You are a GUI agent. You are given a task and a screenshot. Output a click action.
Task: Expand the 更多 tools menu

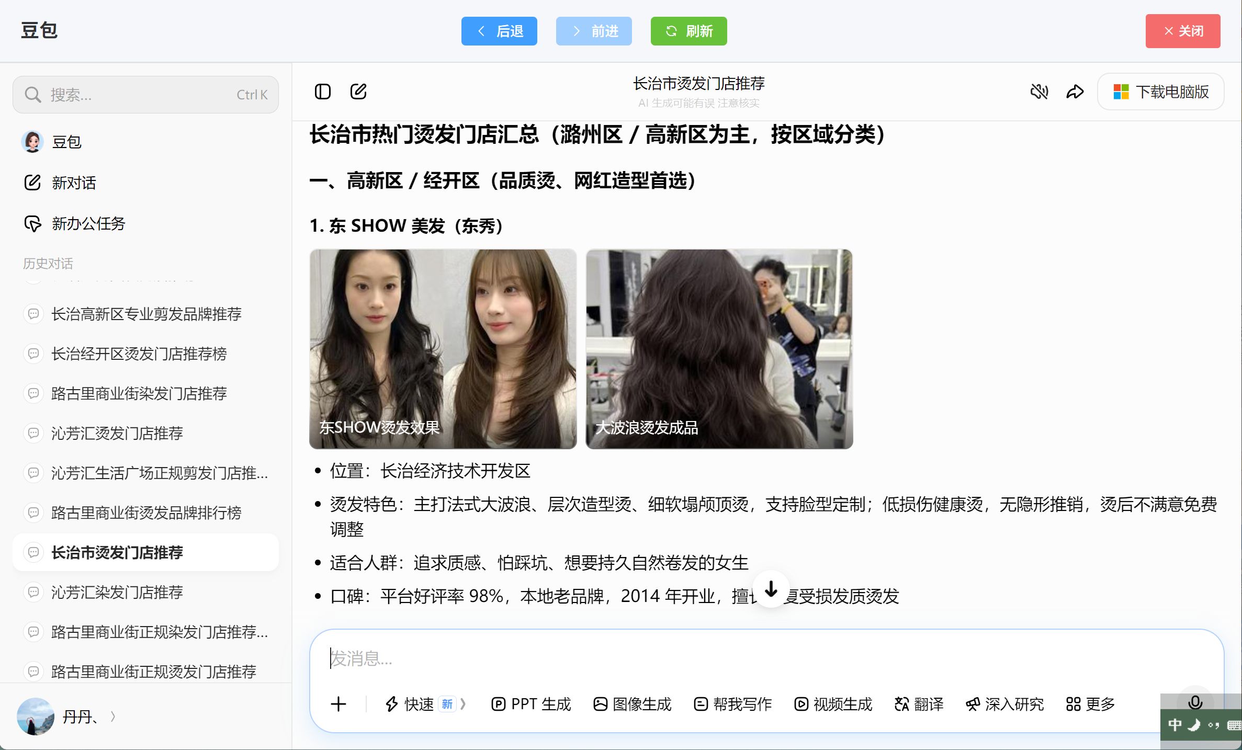pyautogui.click(x=1090, y=704)
